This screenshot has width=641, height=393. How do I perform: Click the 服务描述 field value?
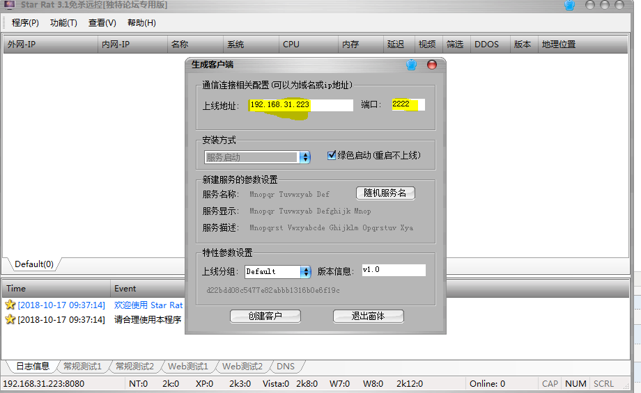point(331,227)
